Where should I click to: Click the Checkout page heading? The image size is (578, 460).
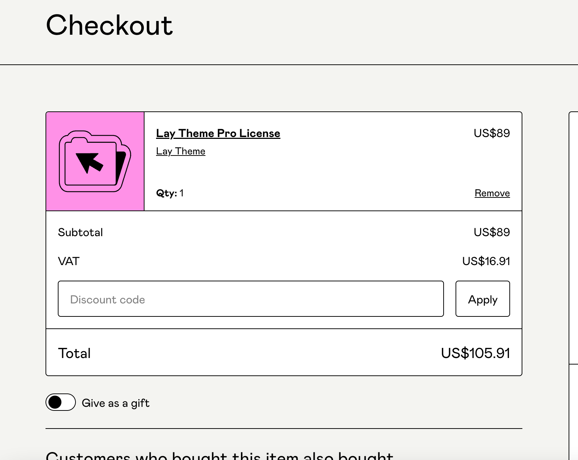(109, 25)
